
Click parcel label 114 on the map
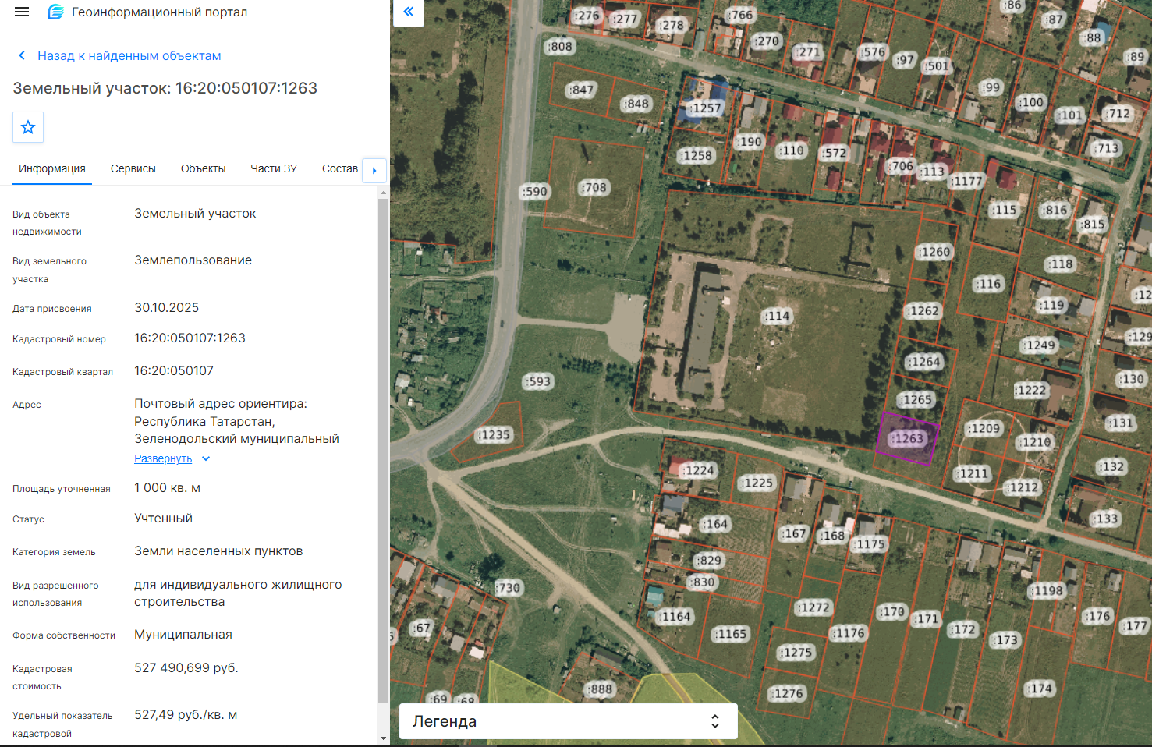point(777,316)
